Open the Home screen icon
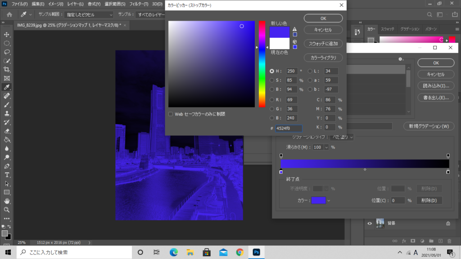 (9, 14)
